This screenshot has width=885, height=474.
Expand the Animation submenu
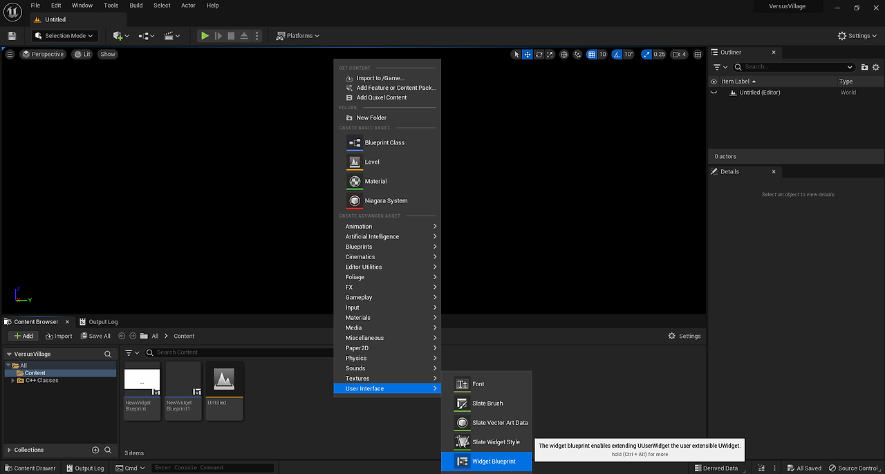pyautogui.click(x=386, y=227)
